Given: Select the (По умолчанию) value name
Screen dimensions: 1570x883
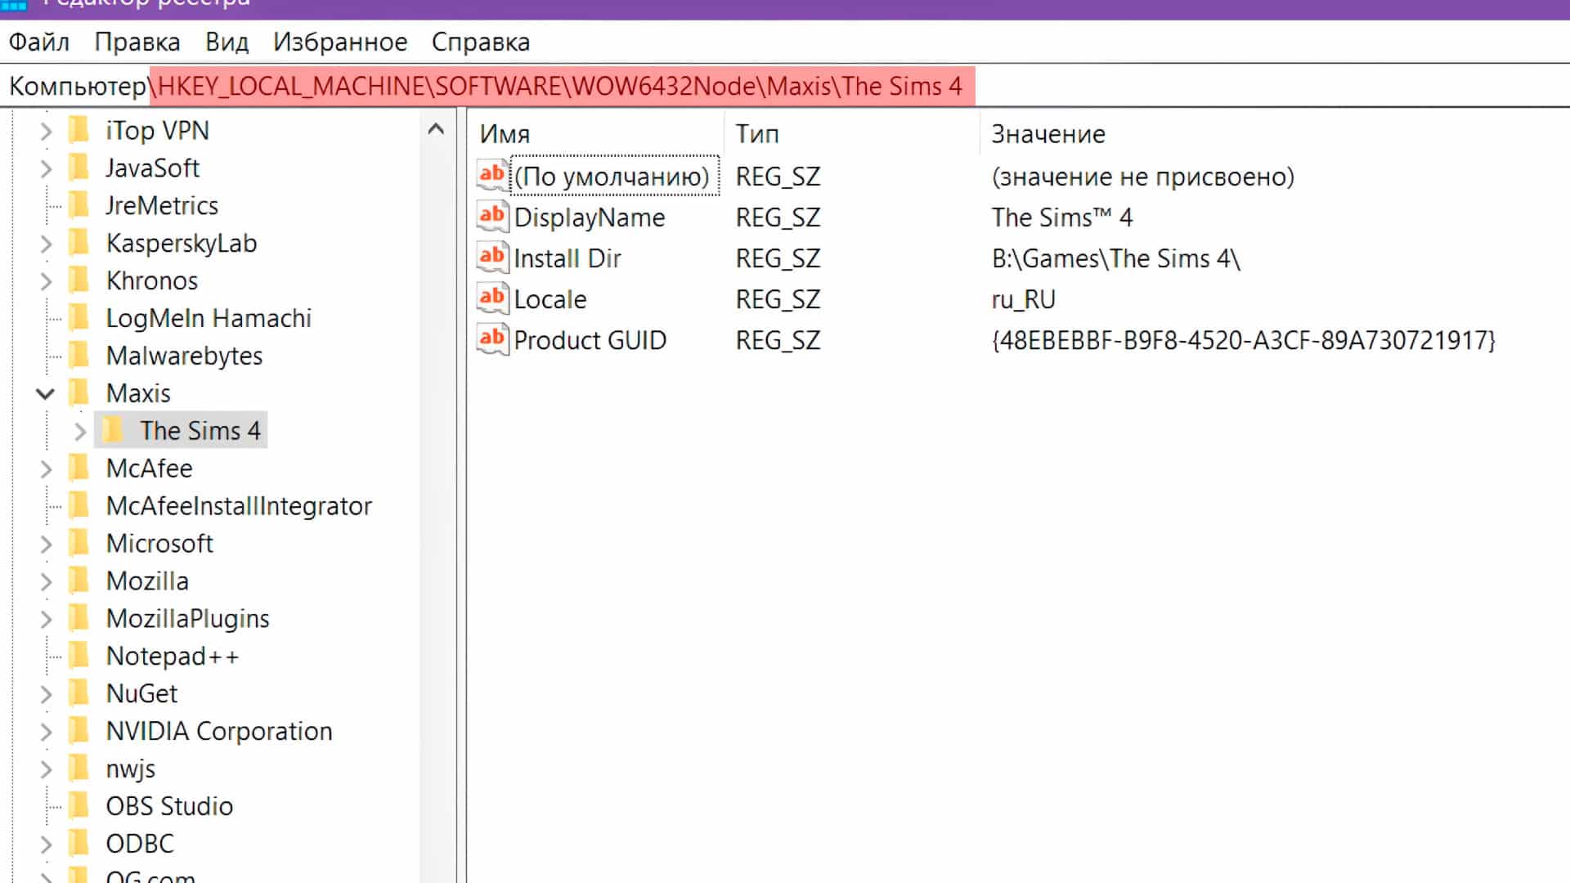Looking at the screenshot, I should [x=613, y=177].
